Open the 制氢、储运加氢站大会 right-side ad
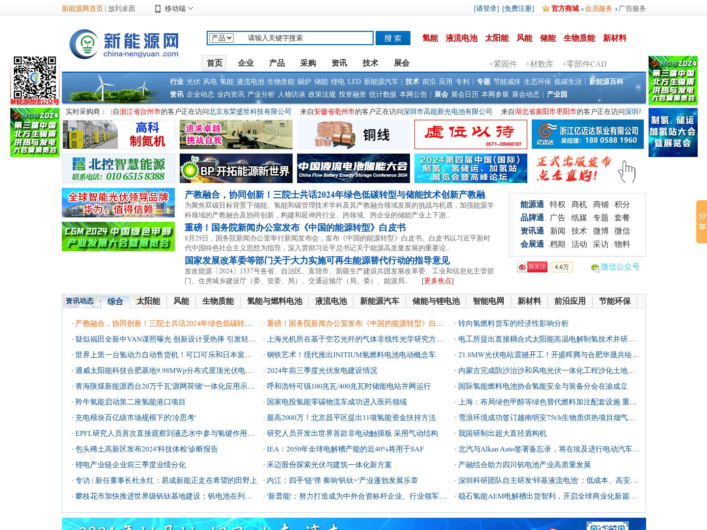 point(673,132)
